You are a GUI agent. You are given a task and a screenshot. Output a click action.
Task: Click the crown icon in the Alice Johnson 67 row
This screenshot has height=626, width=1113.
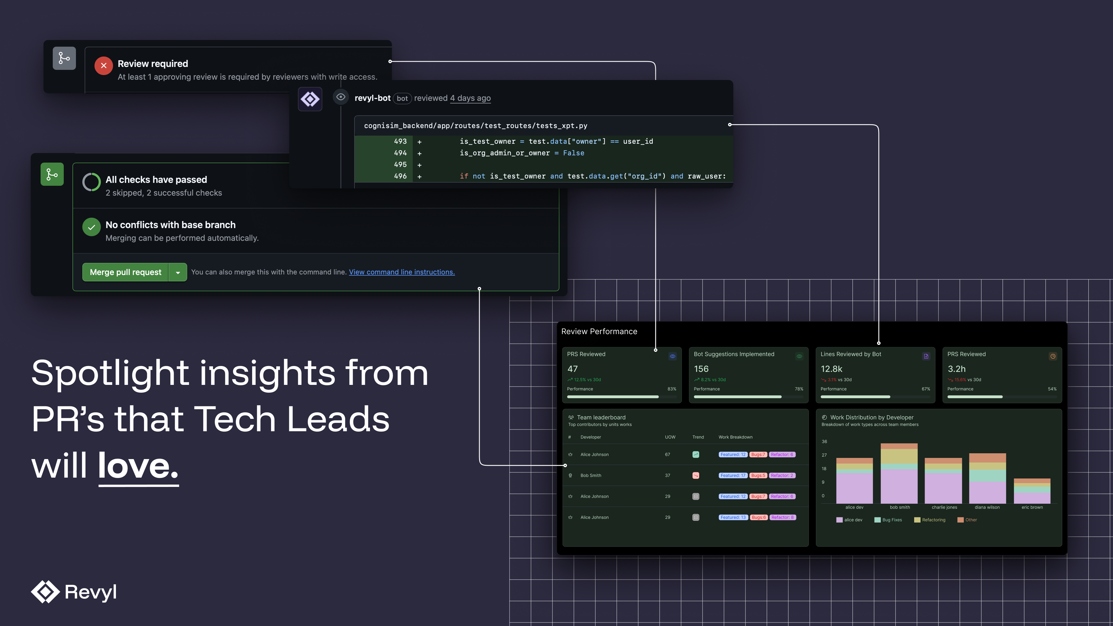tap(570, 454)
